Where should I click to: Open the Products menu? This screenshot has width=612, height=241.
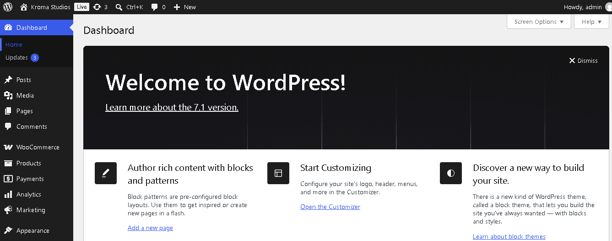click(x=37, y=163)
